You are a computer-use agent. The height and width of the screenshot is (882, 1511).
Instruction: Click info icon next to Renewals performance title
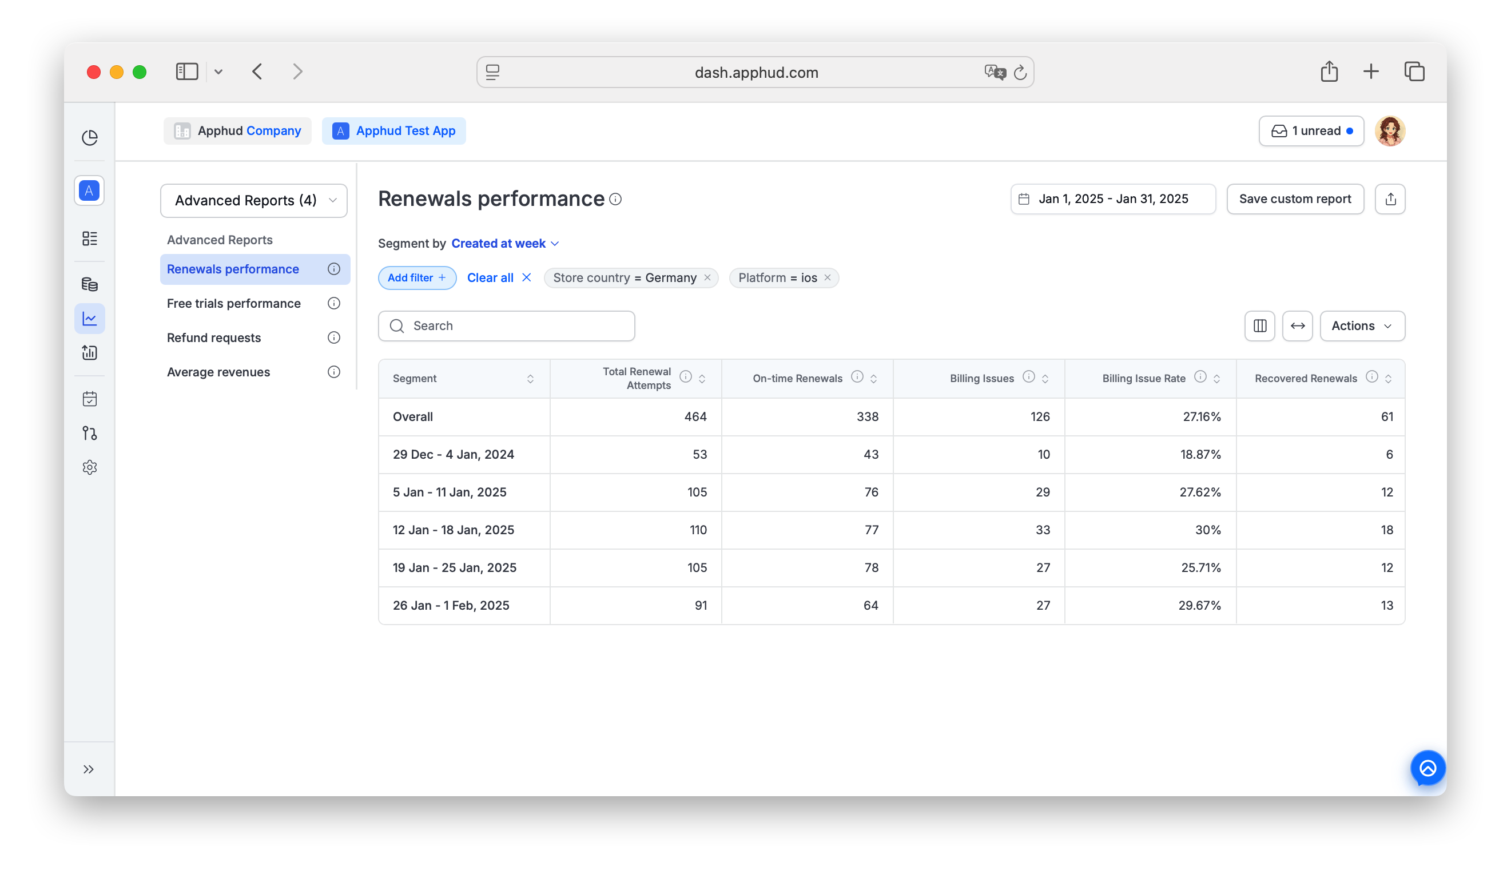click(x=615, y=199)
